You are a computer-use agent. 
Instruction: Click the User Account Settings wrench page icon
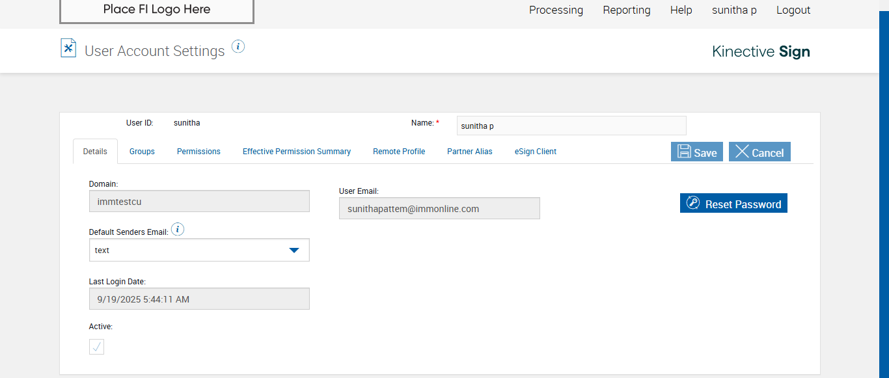point(68,48)
